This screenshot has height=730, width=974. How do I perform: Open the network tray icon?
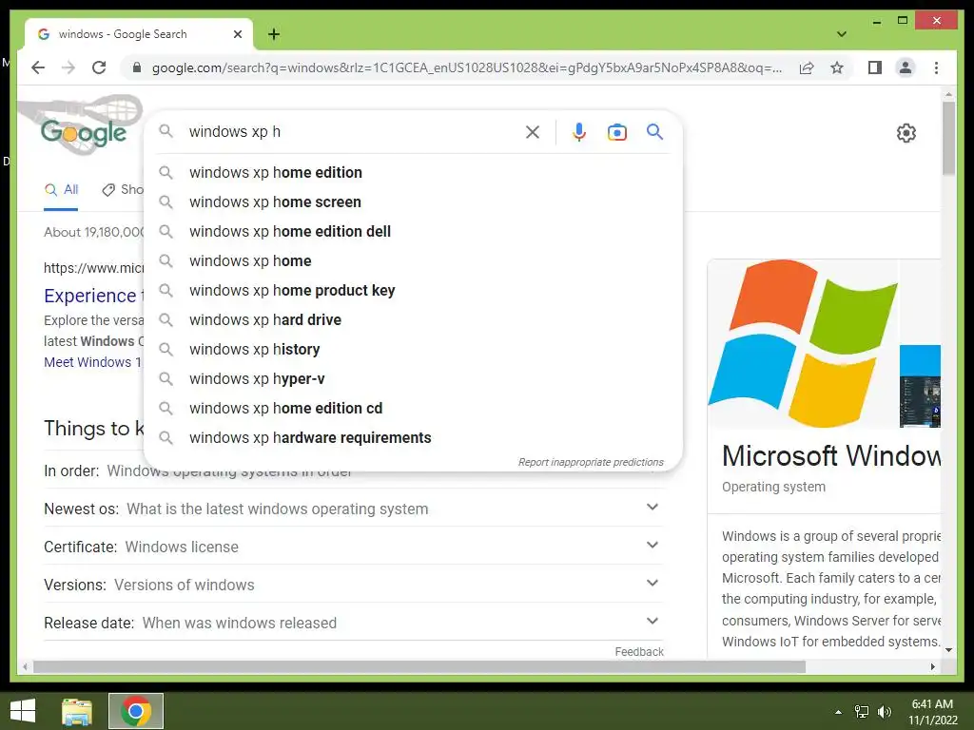(x=862, y=712)
